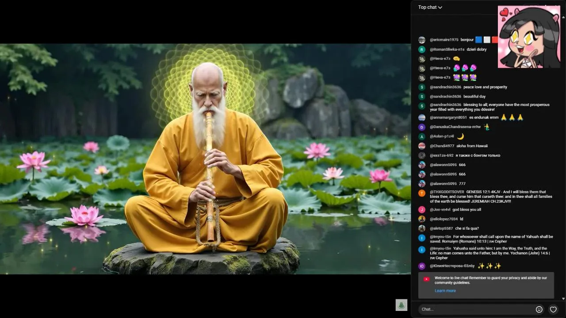The image size is (566, 318).
Task: Open the emoji picker in chat box
Action: coord(539,309)
